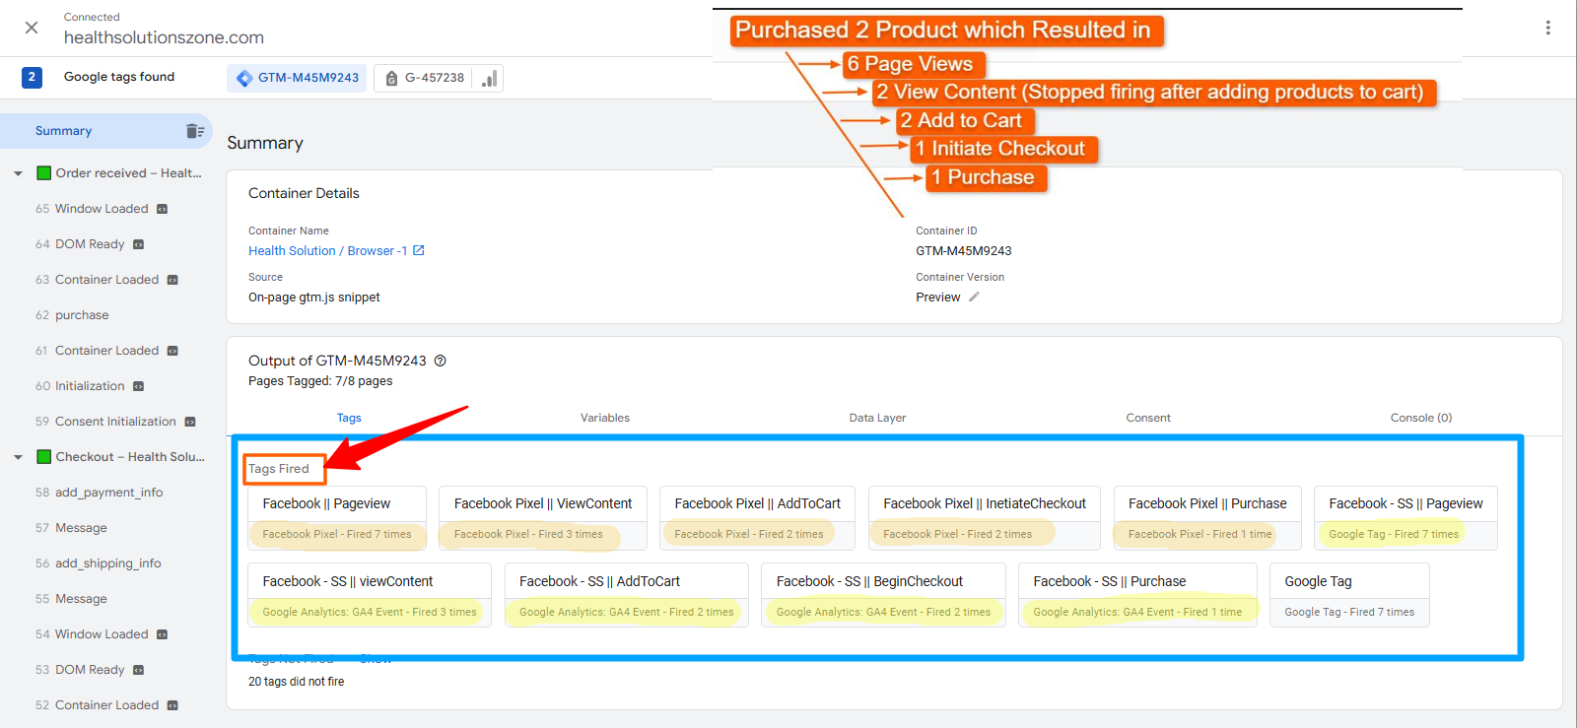
Task: Open the Facebook Pixel || AddToCart tag card
Action: click(x=757, y=518)
